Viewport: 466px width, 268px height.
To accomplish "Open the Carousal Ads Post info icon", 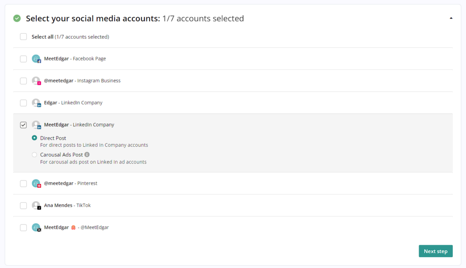I will (87, 154).
